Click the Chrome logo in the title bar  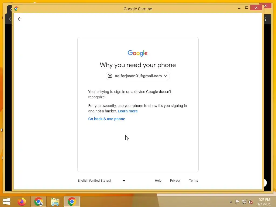[x=16, y=9]
